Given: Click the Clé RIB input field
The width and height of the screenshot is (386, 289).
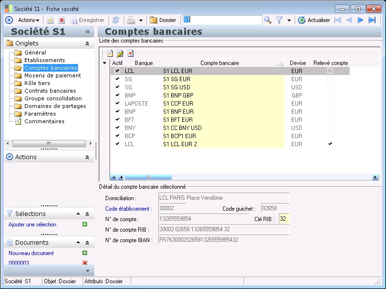Looking at the screenshot, I should pos(284,219).
